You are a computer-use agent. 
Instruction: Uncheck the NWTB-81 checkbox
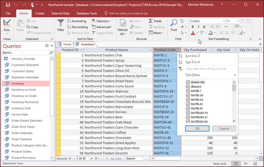click(x=188, y=104)
